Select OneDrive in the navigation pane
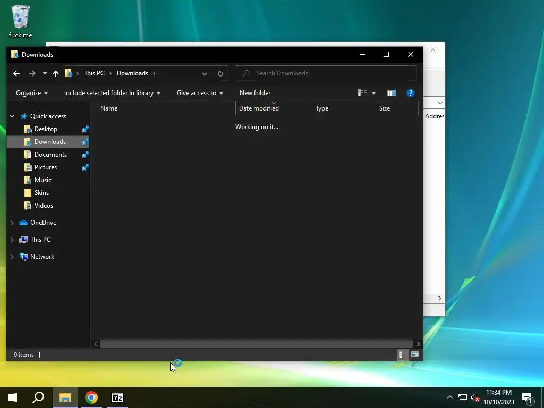The width and height of the screenshot is (544, 408). click(43, 223)
